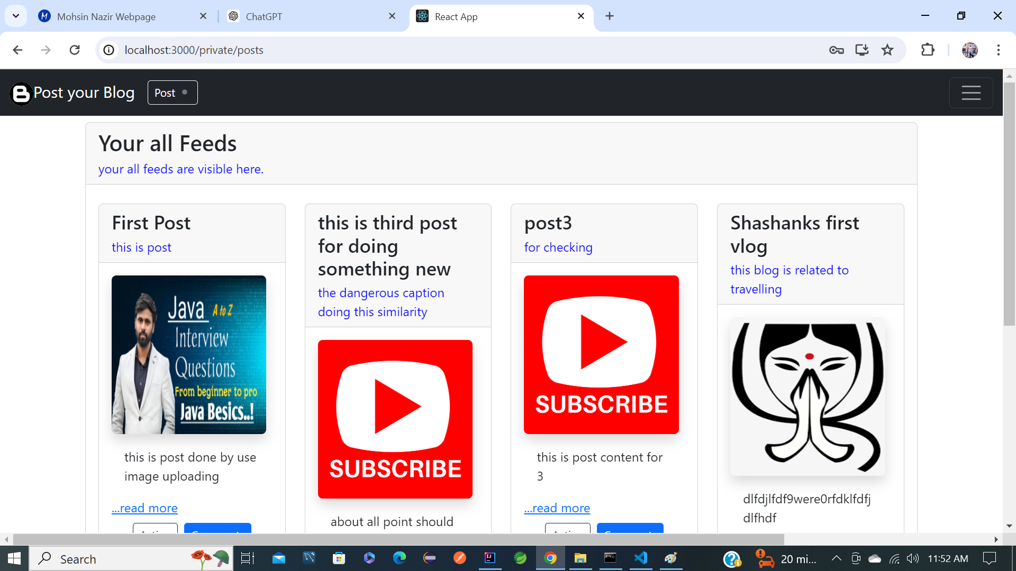Click Post your Blog brand title
Viewport: 1016px width, 571px height.
coord(84,93)
